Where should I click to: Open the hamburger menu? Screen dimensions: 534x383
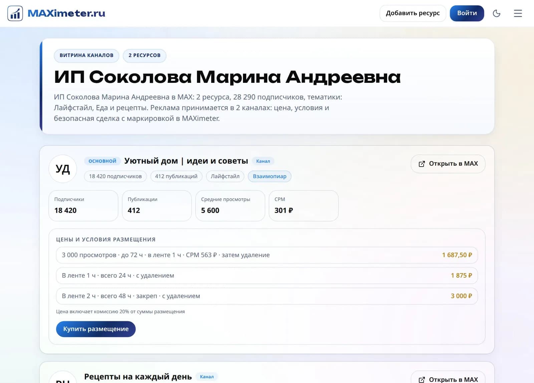(x=518, y=13)
